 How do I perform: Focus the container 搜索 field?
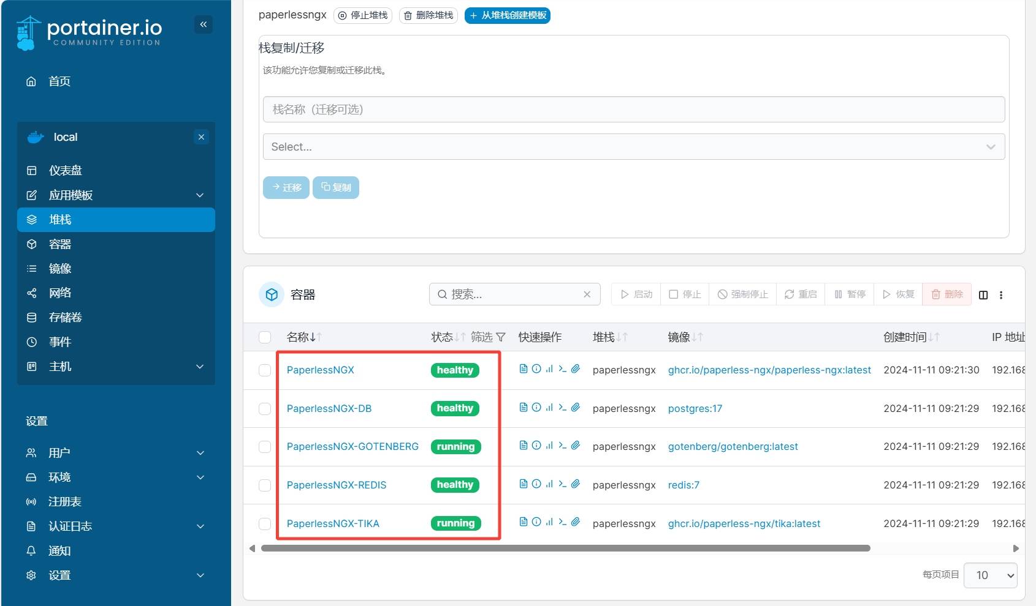click(515, 294)
